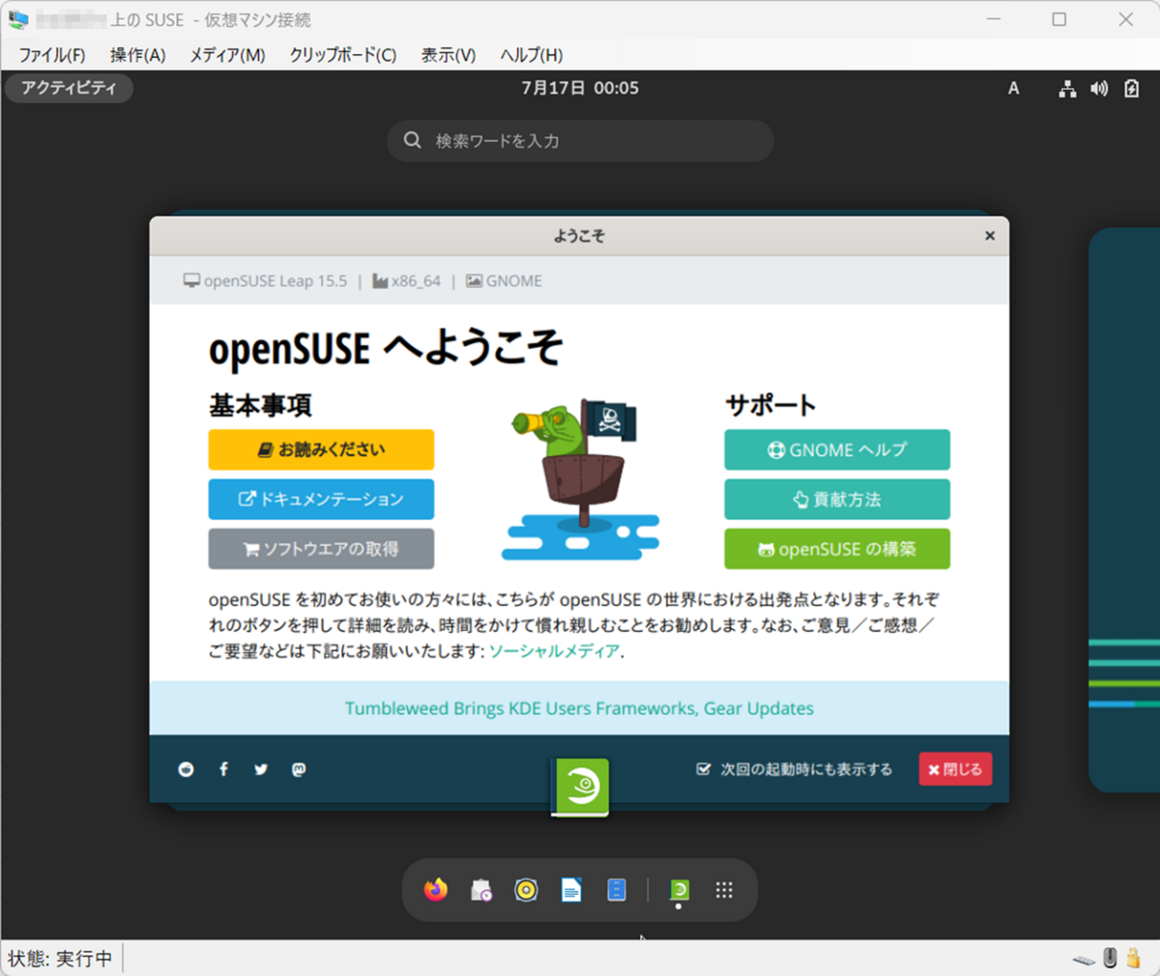Click the keyboard icon in host status bar

1085,960
